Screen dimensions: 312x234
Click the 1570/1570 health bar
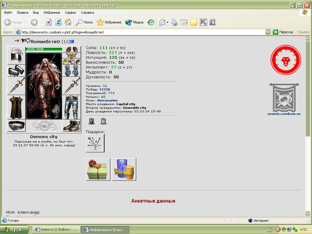44,49
